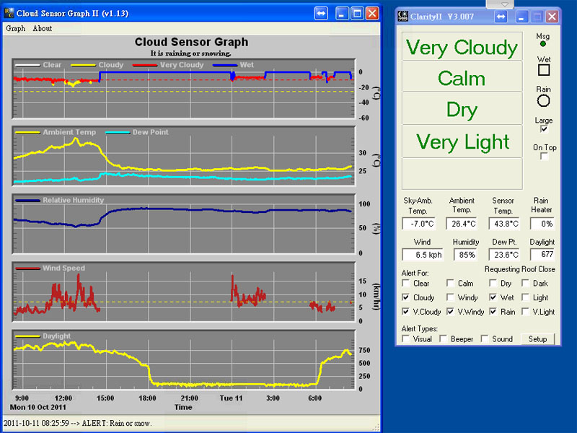Screen dimensions: 577x433
Task: Uncheck the Large display checkbox
Action: [x=545, y=130]
